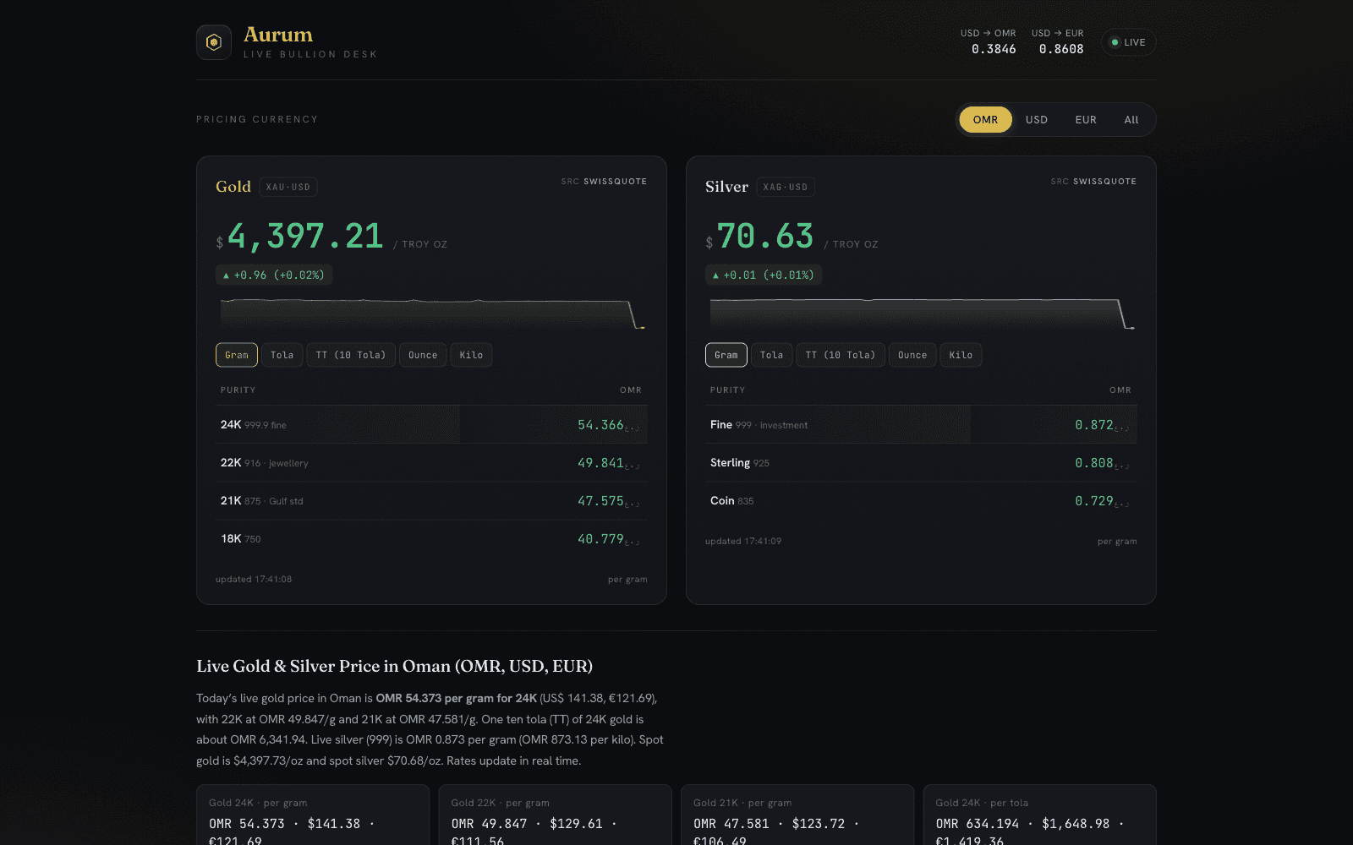
Task: Click the Aurum title text
Action: pyautogui.click(x=278, y=35)
